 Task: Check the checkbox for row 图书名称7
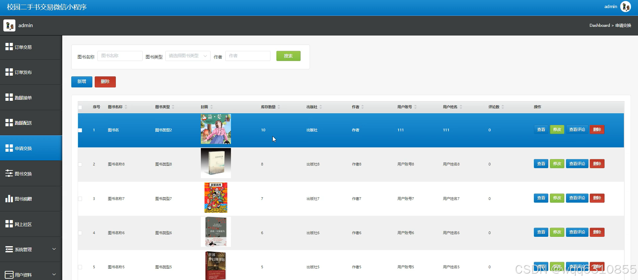pos(80,199)
